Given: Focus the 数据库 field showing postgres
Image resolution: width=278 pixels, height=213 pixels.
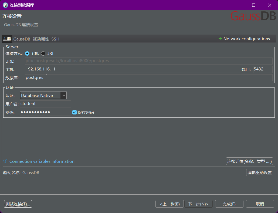Looking at the screenshot, I should 149,78.
